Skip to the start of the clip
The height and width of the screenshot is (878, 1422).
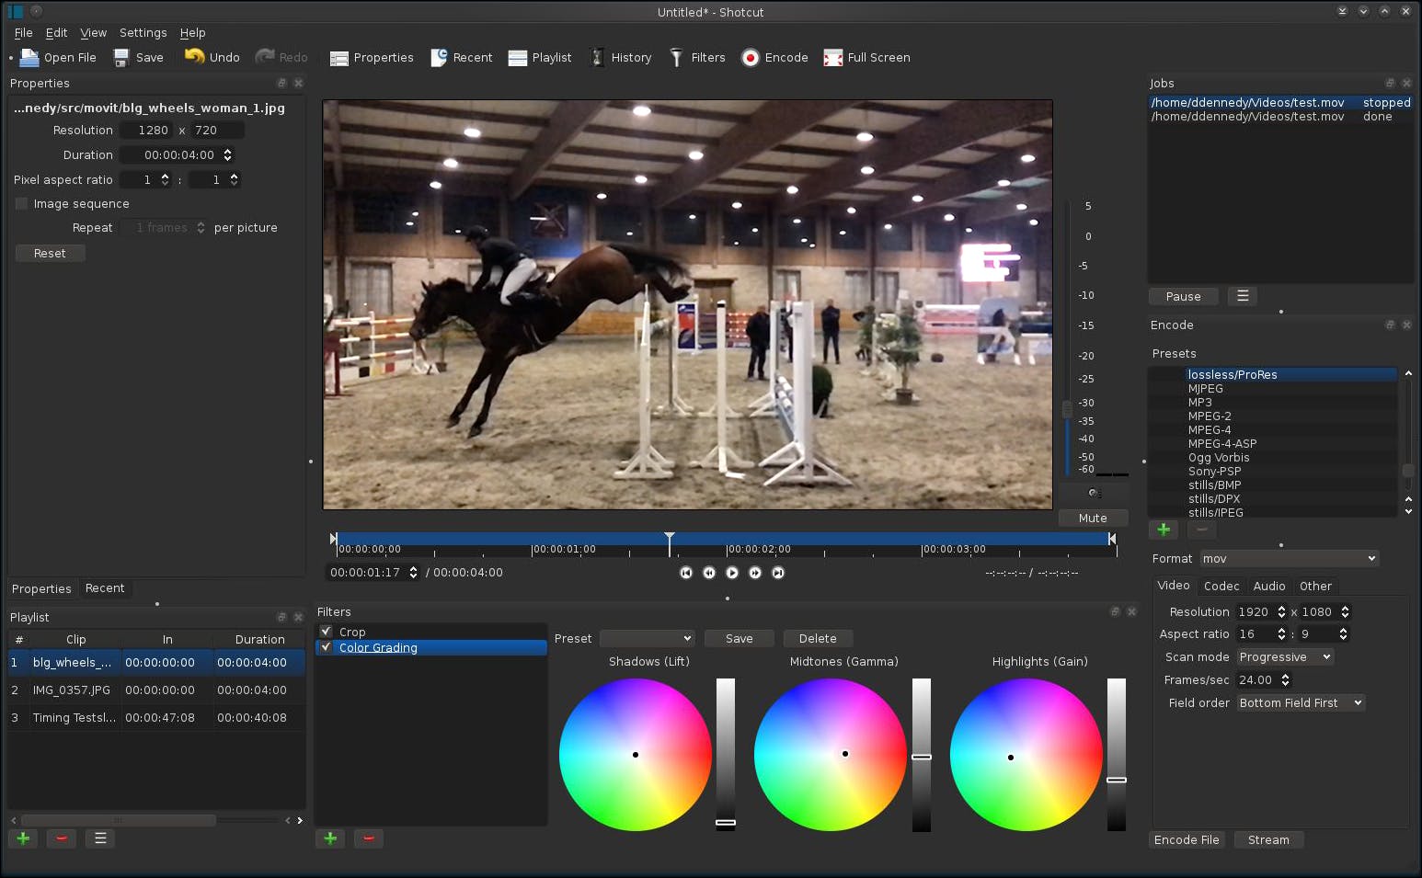coord(686,573)
